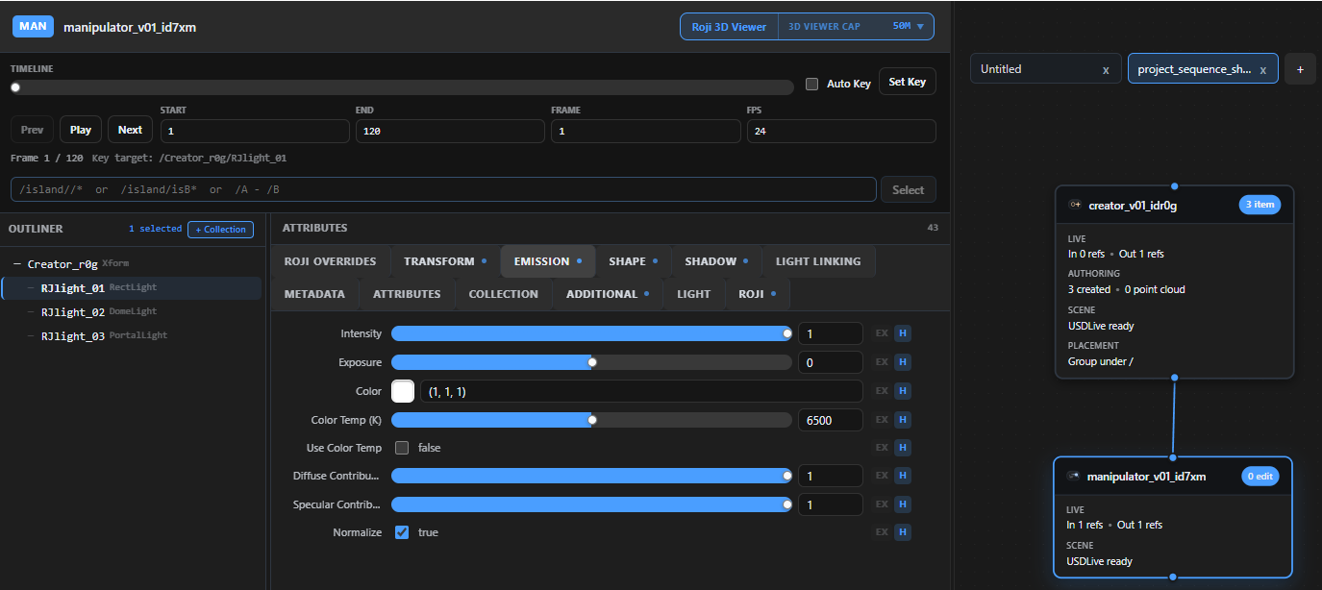
Task: Click the EX button for Diffuse Contribution
Action: tap(882, 476)
